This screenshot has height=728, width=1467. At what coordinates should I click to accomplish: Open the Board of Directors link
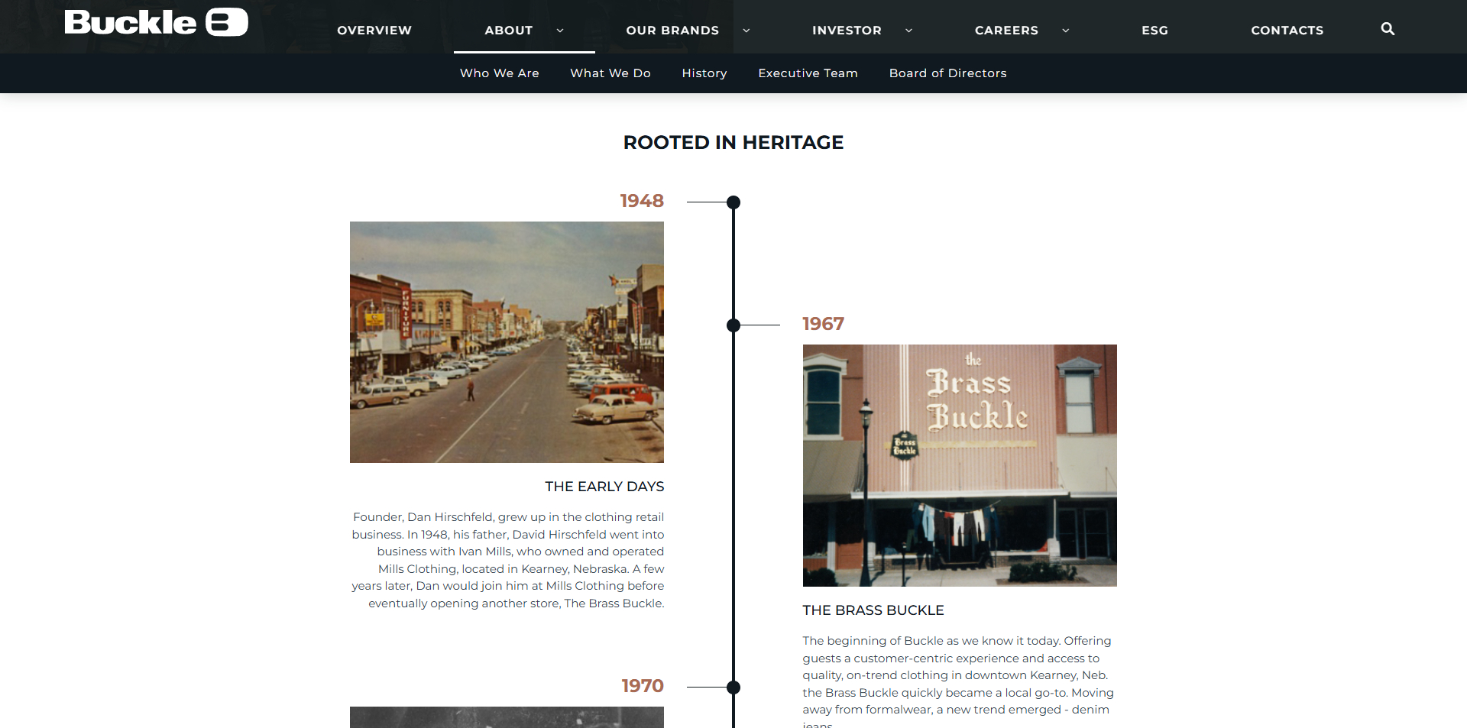(x=947, y=73)
